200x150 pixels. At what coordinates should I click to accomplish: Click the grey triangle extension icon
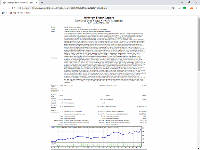tap(180, 8)
